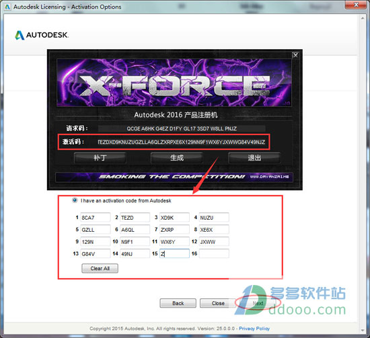Viewport: 370px width, 338px height.
Task: Click code field 15 containing Z
Action: (x=174, y=253)
